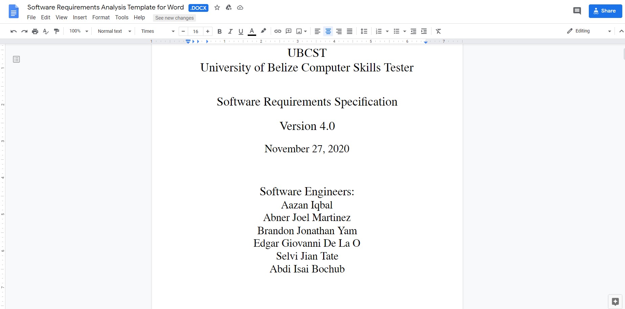Toggle italic formatting
This screenshot has width=625, height=309.
[x=230, y=31]
